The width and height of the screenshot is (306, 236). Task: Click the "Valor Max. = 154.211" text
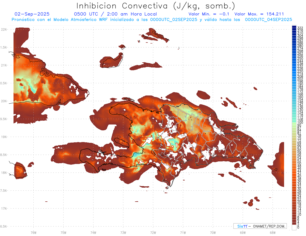259,14
